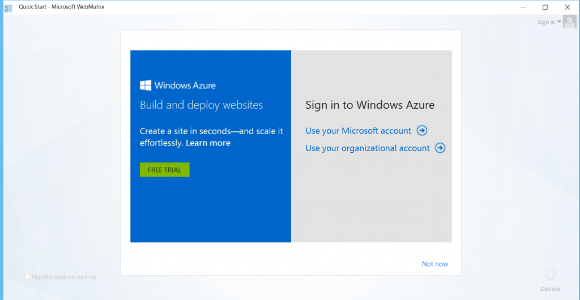The image size is (580, 300).
Task: Click the Sign in to Windows Azure heading
Action: (x=370, y=105)
